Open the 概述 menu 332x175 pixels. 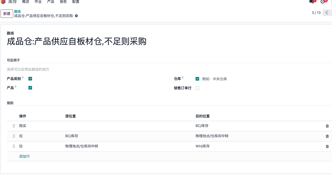click(x=26, y=2)
